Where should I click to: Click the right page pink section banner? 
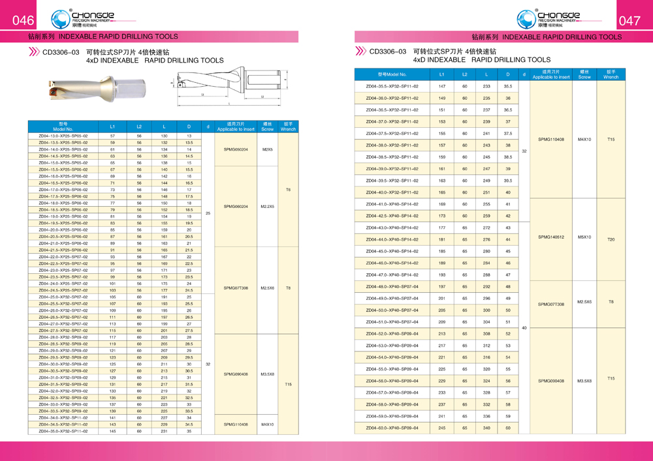[488, 37]
